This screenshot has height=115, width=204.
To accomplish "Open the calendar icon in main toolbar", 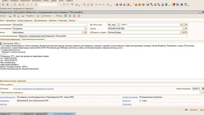I will coord(88,4).
